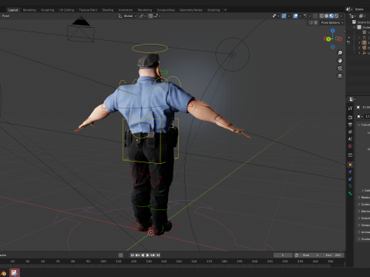The image size is (370, 277).
Task: Go to the Shading workspace tab
Action: (108, 10)
